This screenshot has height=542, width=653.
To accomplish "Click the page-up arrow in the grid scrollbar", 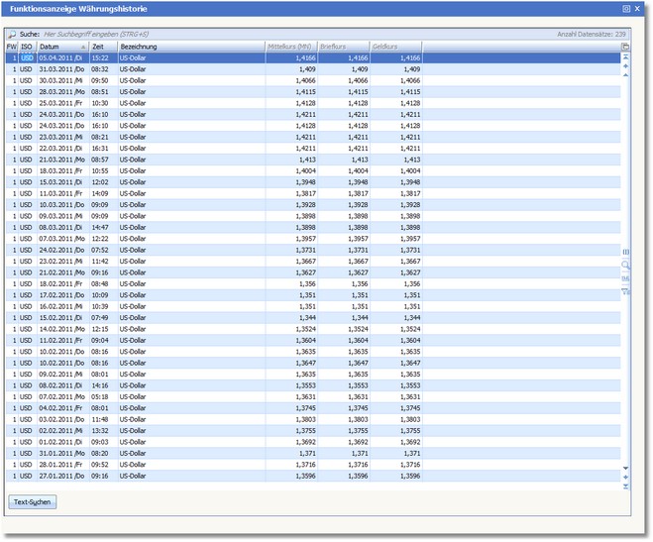I will (x=625, y=66).
